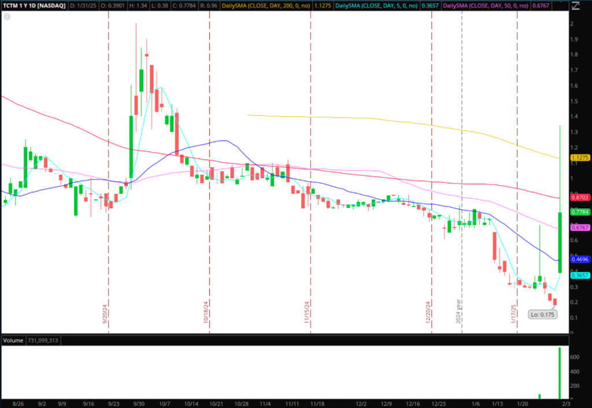The image size is (592, 408).
Task: Click the 'L: 0.38' low price readout
Action: (160, 6)
